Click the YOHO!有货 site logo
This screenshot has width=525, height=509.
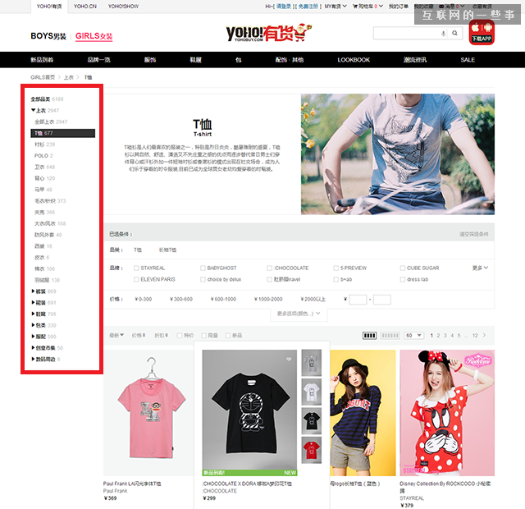(x=264, y=33)
